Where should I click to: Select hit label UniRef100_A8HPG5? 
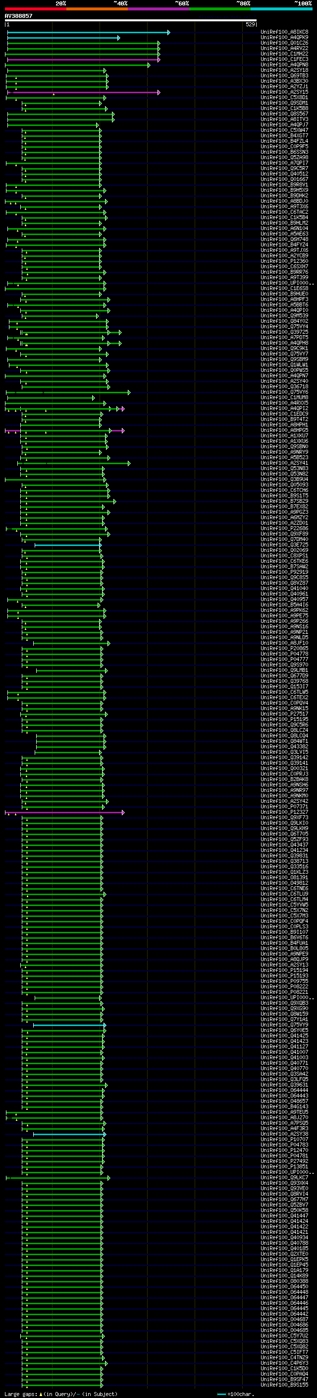[x=284, y=430]
